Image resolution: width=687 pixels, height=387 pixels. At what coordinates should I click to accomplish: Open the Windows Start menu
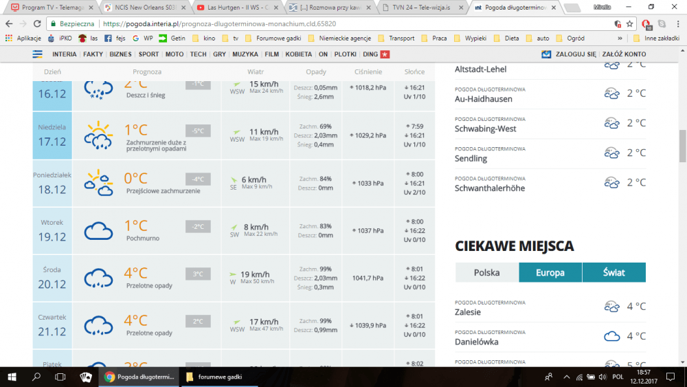pyautogui.click(x=12, y=377)
